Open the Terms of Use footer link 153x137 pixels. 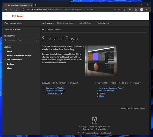101,129
